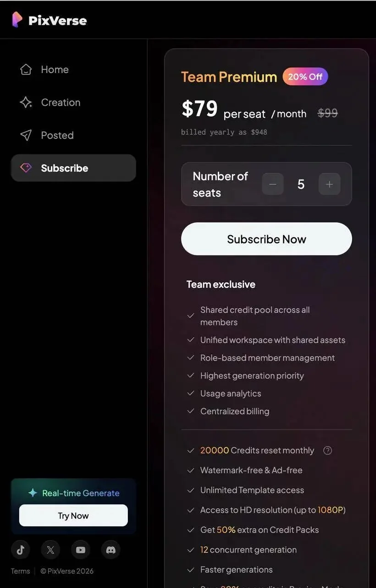Click the PixVerse logo icon

pos(17,20)
